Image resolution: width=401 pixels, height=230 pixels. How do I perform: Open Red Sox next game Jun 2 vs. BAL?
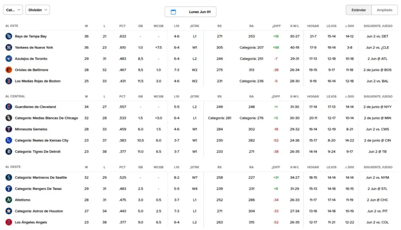(x=377, y=81)
